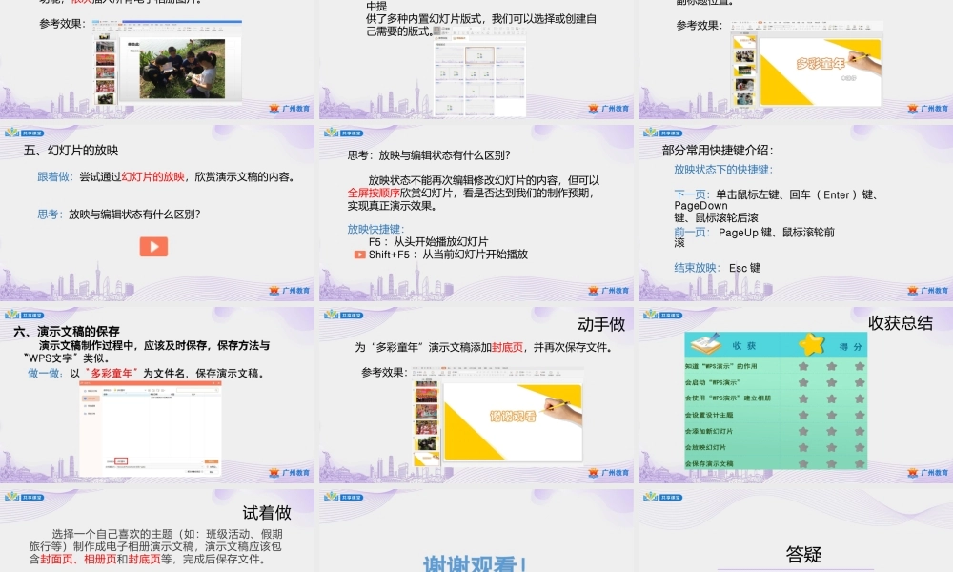Select the save dialog screenshot on slide six
Viewport: 953px width, 572px height.
pyautogui.click(x=150, y=428)
